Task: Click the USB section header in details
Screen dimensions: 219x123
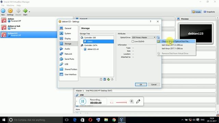Action: (x=145, y=95)
